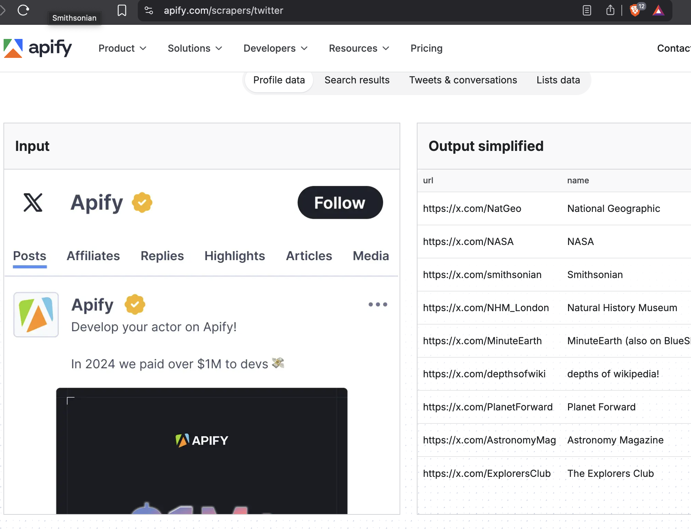The height and width of the screenshot is (532, 691).
Task: Reload the page with the refresh icon
Action: click(23, 10)
